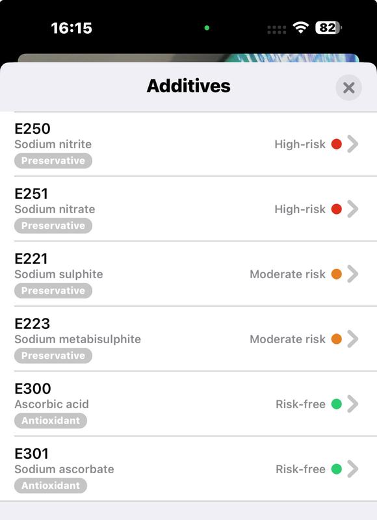Expand E250 Sodium nitrite details chevron
This screenshot has height=520, width=377.
pos(353,144)
